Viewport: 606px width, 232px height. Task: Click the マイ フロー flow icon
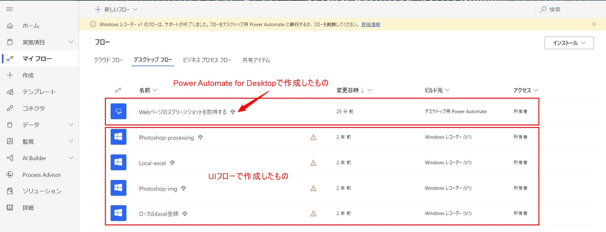tap(10, 59)
